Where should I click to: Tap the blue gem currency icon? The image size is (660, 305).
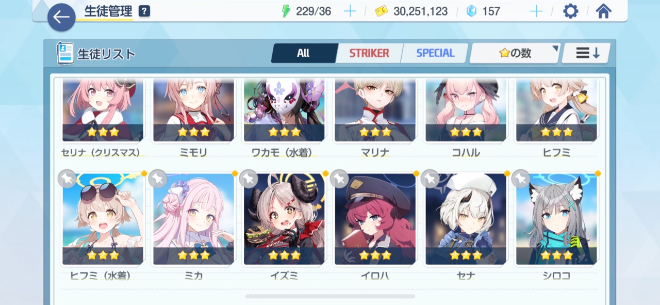[x=471, y=11]
